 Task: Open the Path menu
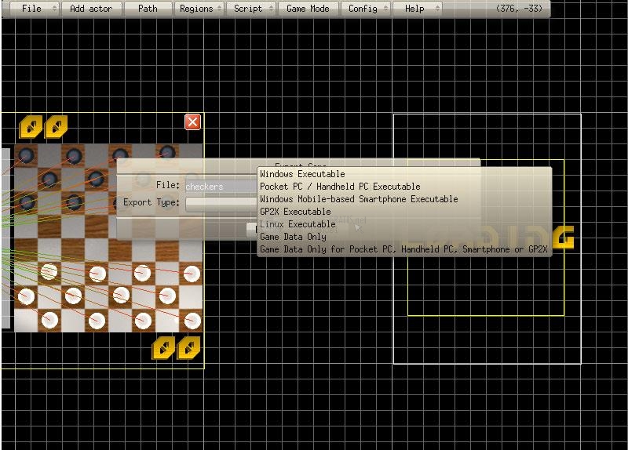click(x=148, y=9)
